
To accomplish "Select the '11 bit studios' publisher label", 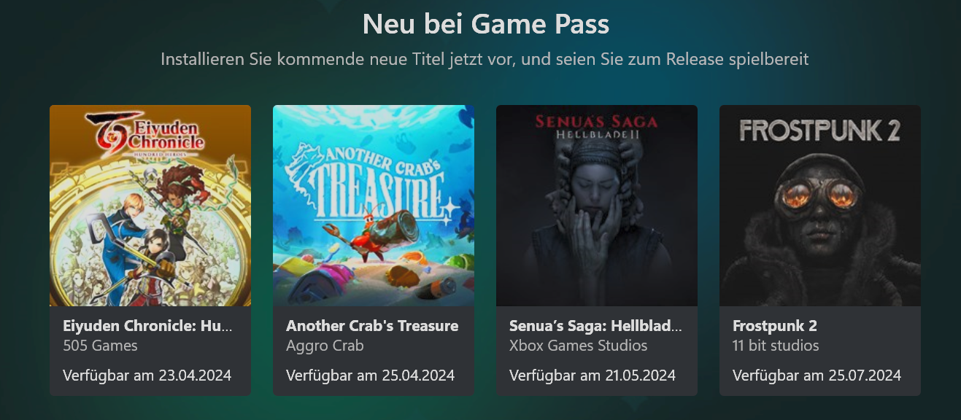I will point(776,346).
